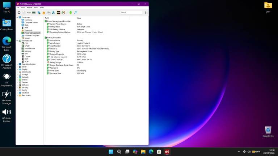Open the Report menu
Image resolution: width=278 pixels, height=156 pixels.
29,8
